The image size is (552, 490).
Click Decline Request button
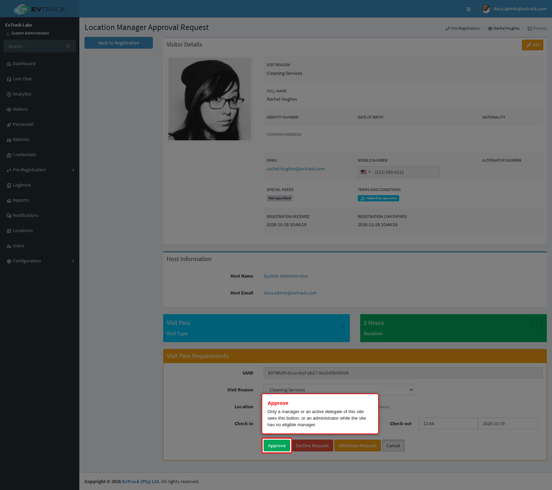(312, 446)
